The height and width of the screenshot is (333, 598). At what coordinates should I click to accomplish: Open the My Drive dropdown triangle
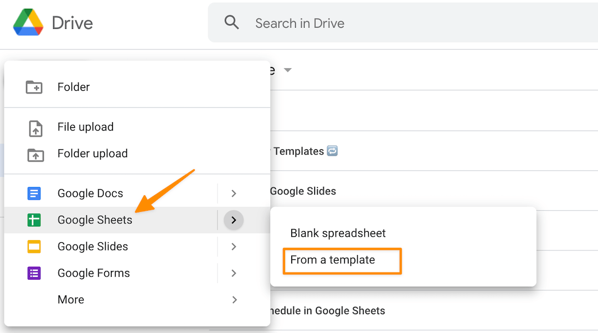287,70
